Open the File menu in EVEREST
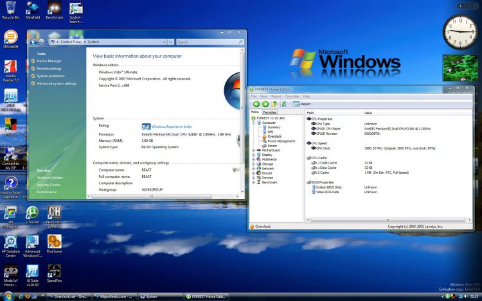Image resolution: width=482 pixels, height=301 pixels. [x=254, y=96]
